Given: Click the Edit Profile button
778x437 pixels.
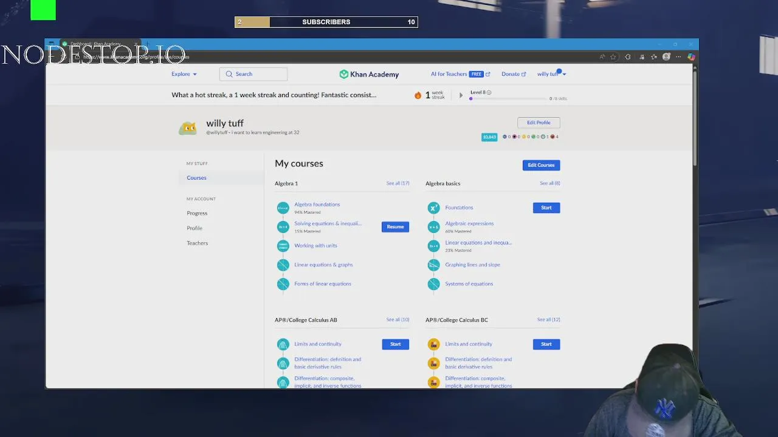Looking at the screenshot, I should [539, 123].
